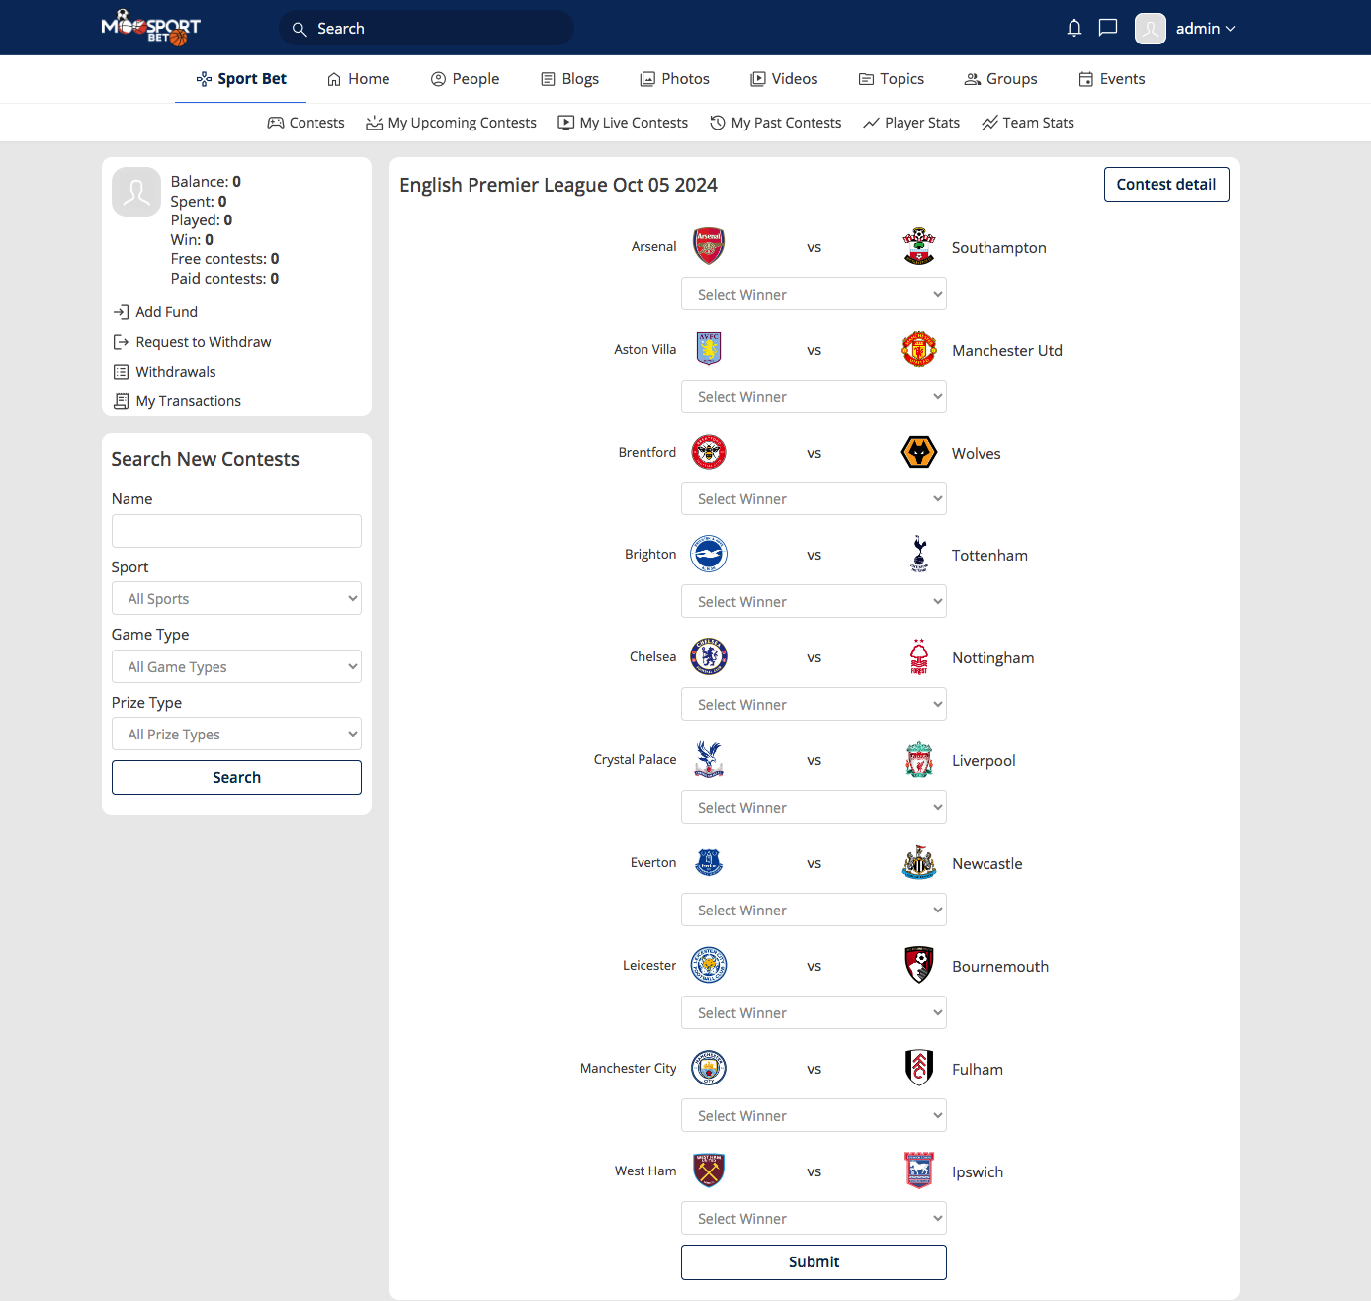Click the sidebar Search contests button

(x=236, y=777)
